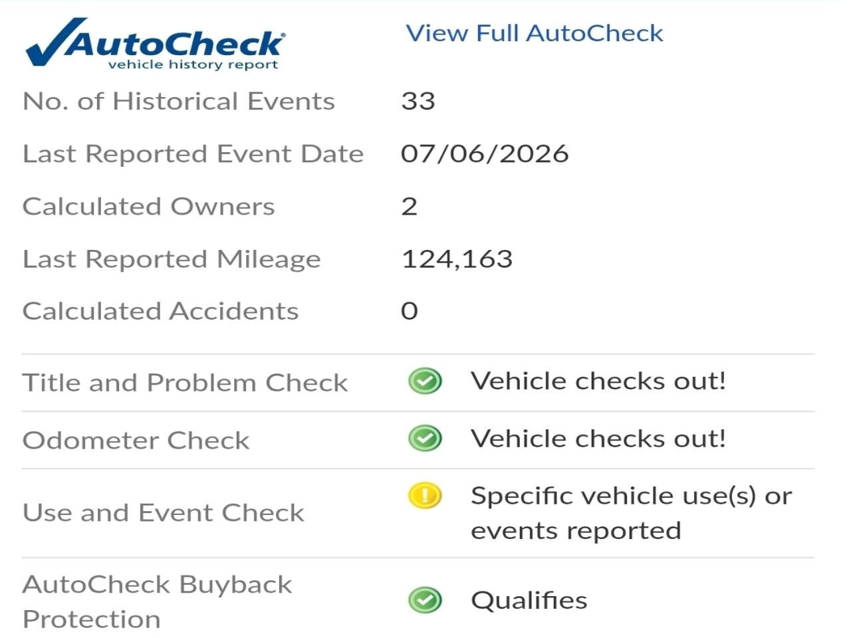851x638 pixels.
Task: Click the No. of Historical Events label
Action: click(x=179, y=101)
